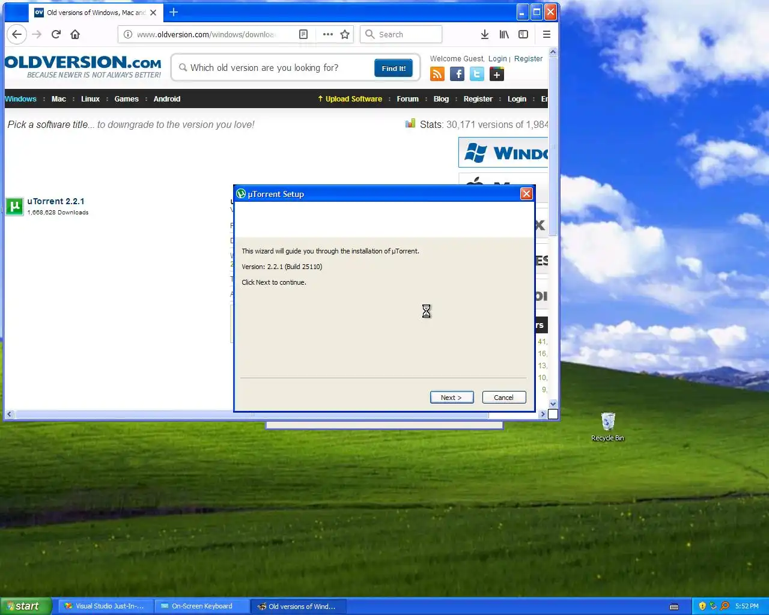Cancel the µTorrent Setup wizard
769x615 pixels.
click(x=504, y=398)
